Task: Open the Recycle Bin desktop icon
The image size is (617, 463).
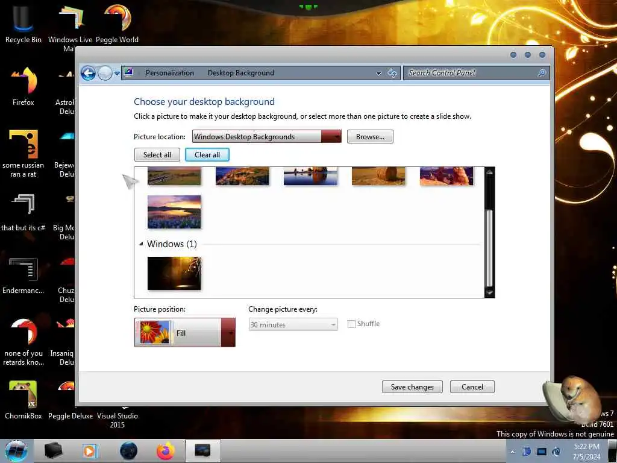Action: (23, 24)
